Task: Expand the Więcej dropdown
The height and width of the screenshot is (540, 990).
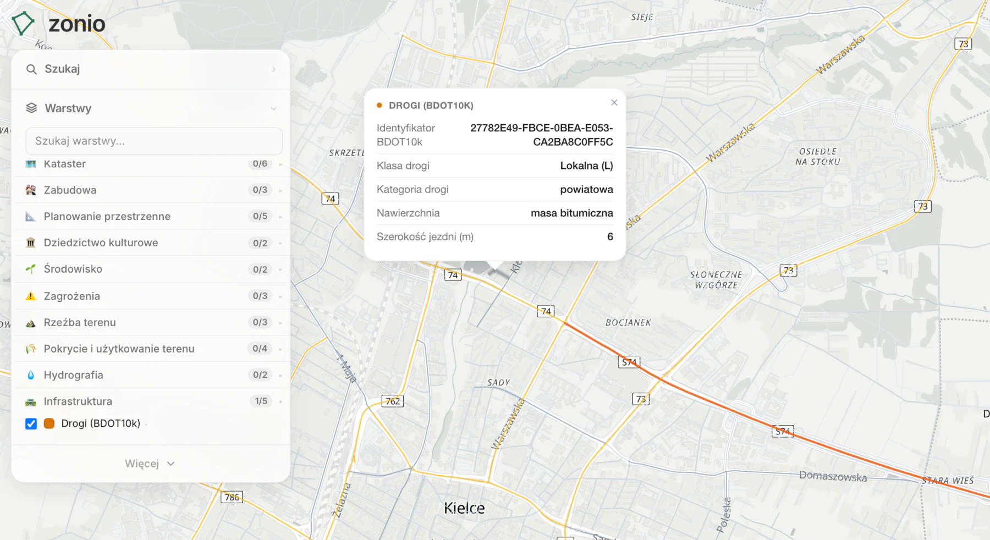Action: [x=150, y=464]
